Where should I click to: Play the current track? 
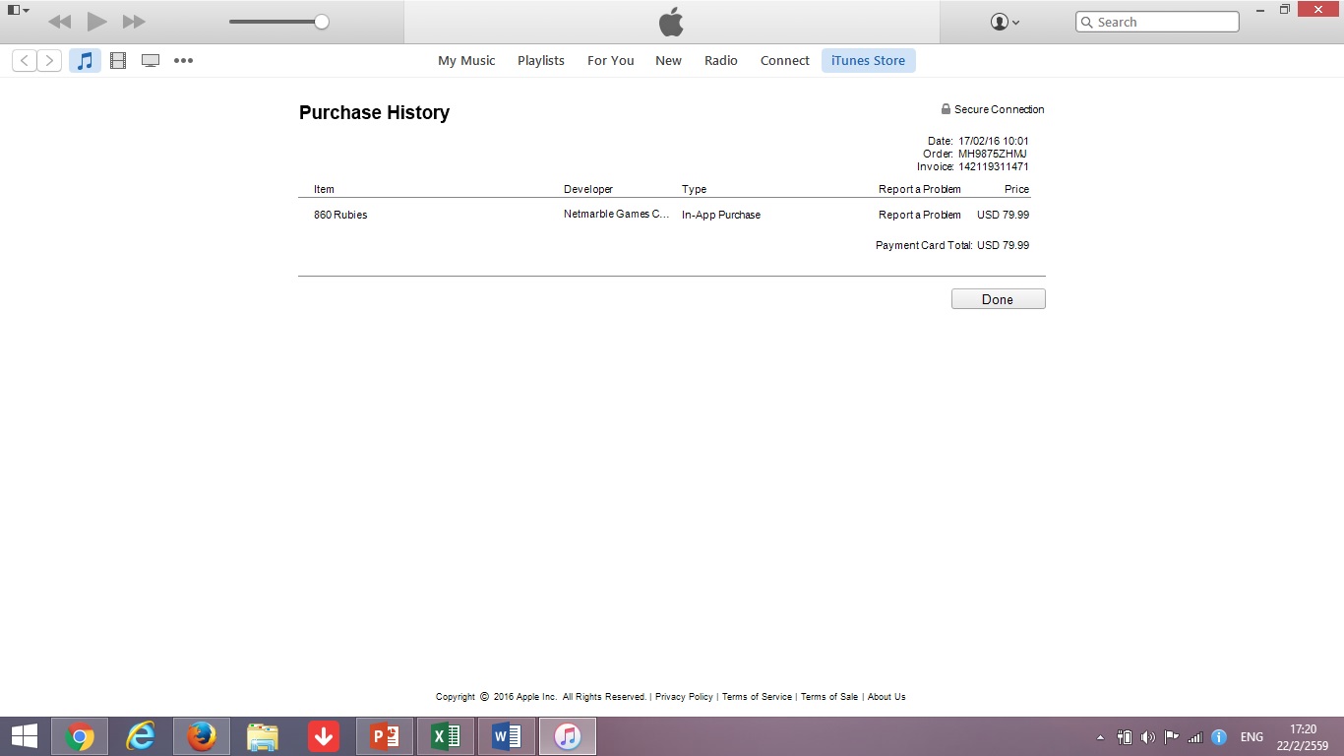coord(96,22)
